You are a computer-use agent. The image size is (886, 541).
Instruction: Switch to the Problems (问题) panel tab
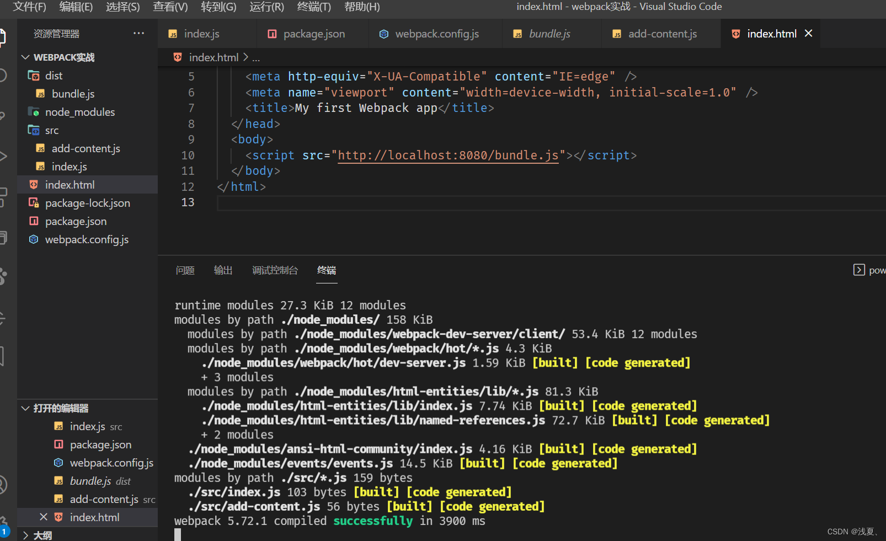coord(185,270)
